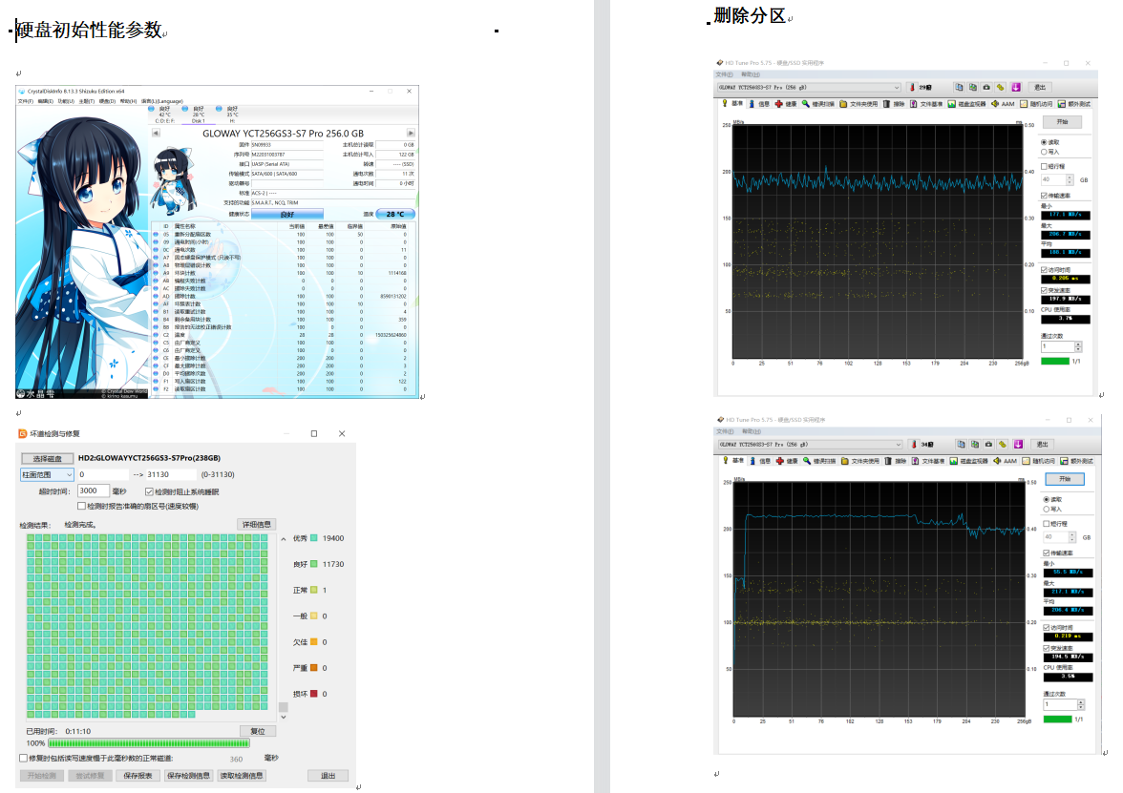Screen dimensions: 1123x793
Task: Click the orange app icon in 坏道检测与修复 title bar
Action: (x=23, y=433)
